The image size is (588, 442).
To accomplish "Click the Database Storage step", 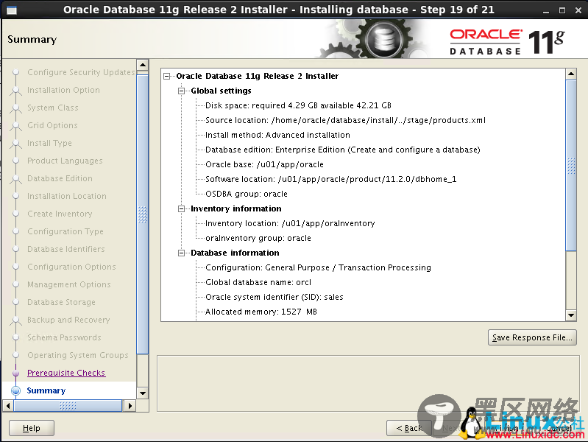I will click(x=62, y=302).
